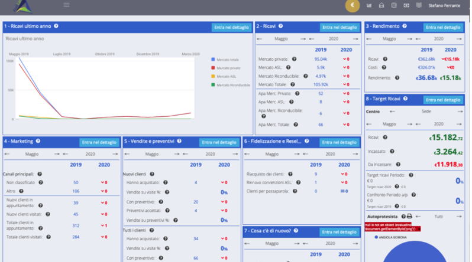Screen dimensions: 472x262
Task: Switch Centro to next in Target Ricavi
Action: [x=460, y=112]
